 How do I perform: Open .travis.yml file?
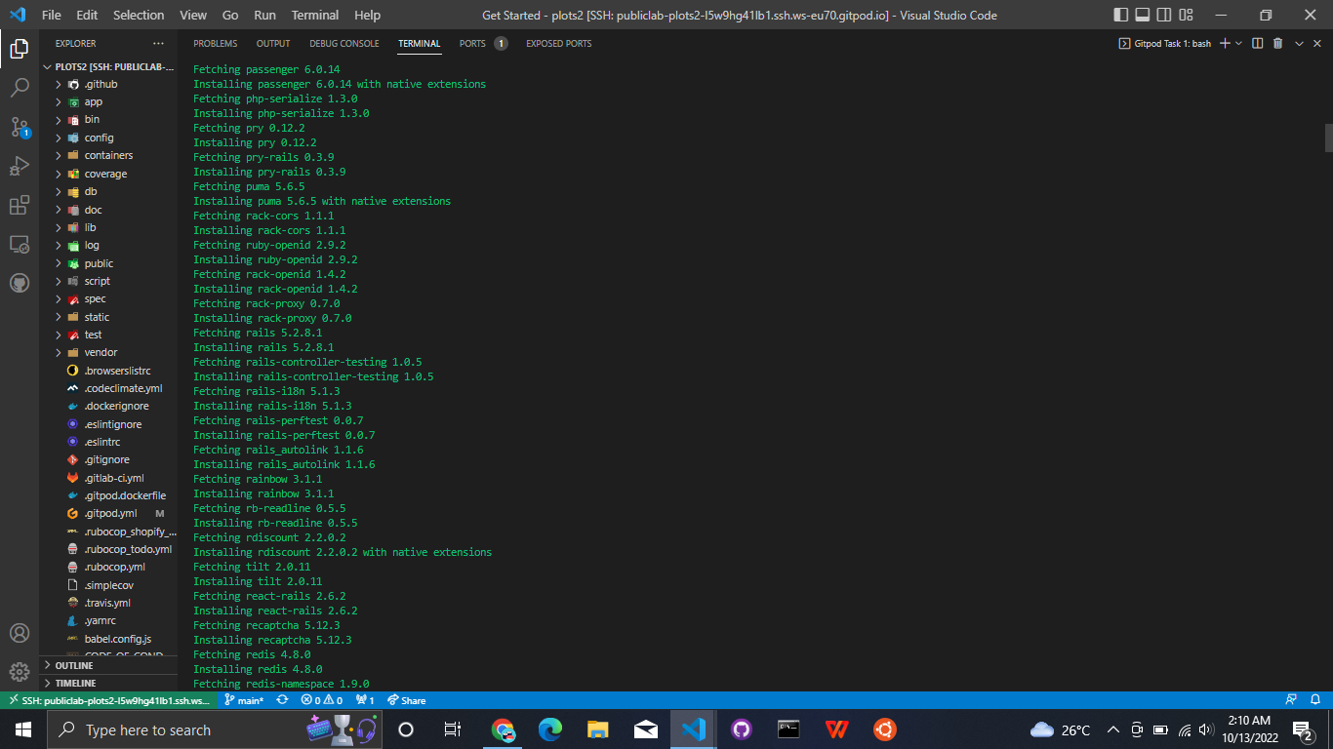pyautogui.click(x=109, y=603)
